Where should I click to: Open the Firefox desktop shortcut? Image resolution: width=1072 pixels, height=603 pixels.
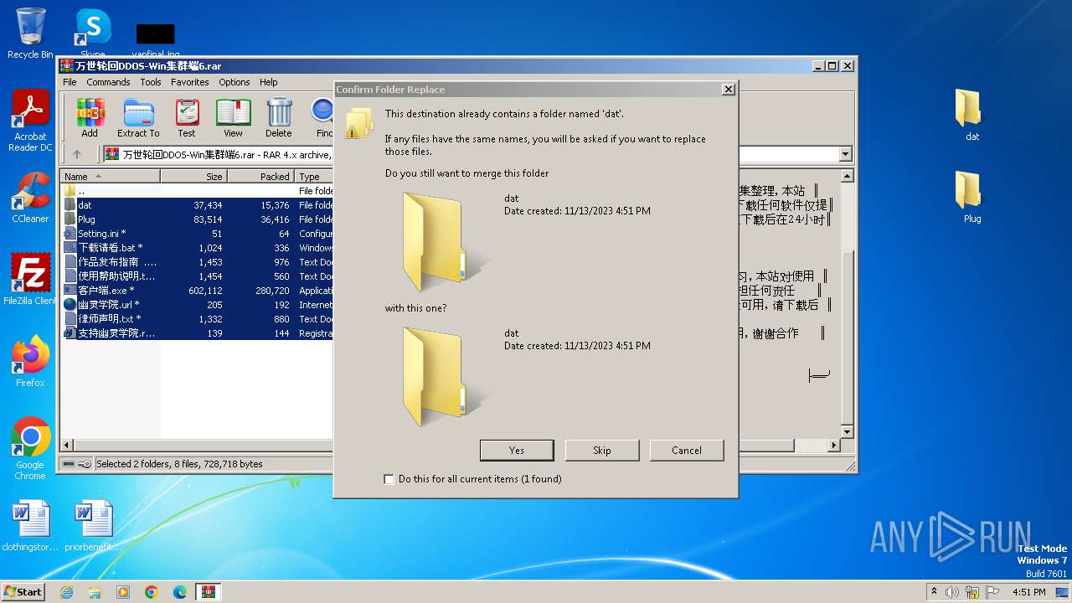click(30, 362)
